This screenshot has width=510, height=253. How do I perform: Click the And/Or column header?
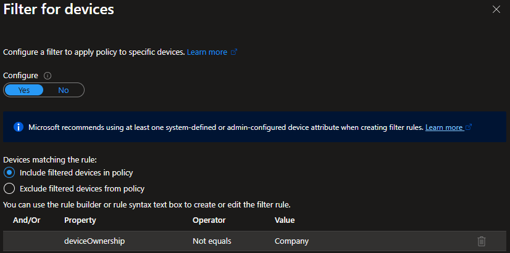click(x=26, y=220)
